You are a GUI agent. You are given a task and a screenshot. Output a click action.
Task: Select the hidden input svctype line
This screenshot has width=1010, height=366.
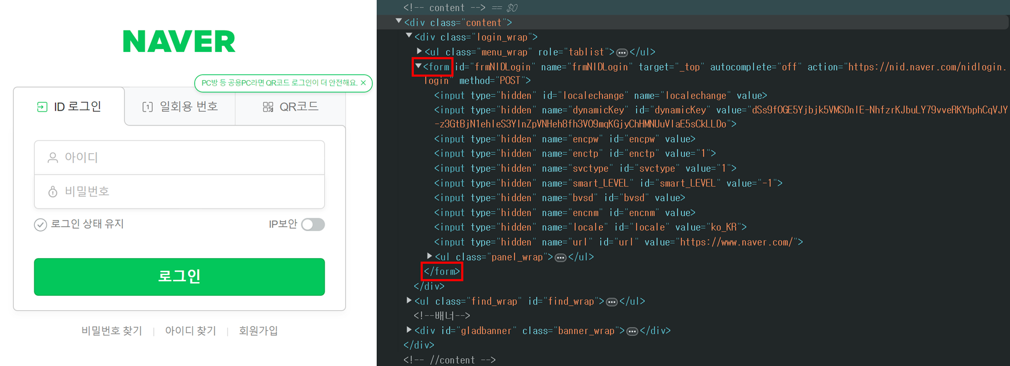(585, 169)
